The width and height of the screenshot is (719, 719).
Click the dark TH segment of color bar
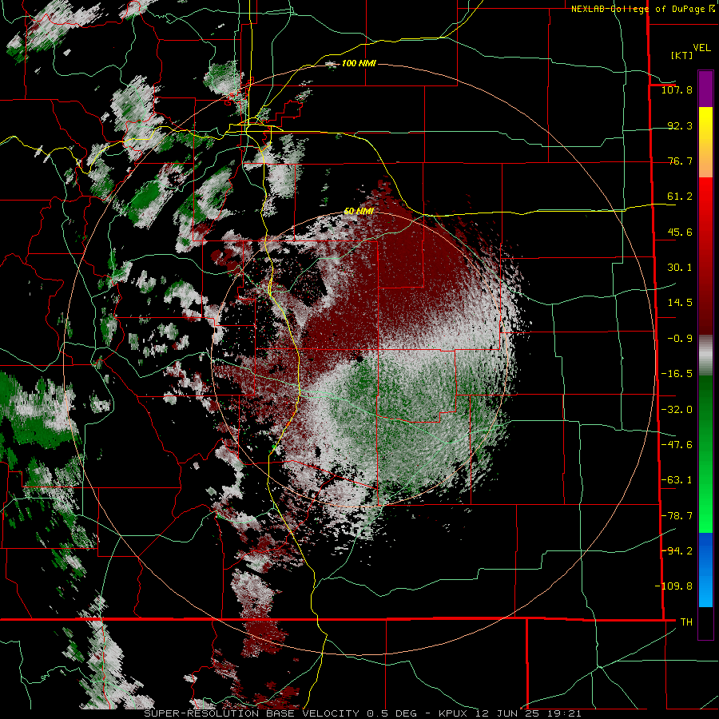tap(705, 622)
